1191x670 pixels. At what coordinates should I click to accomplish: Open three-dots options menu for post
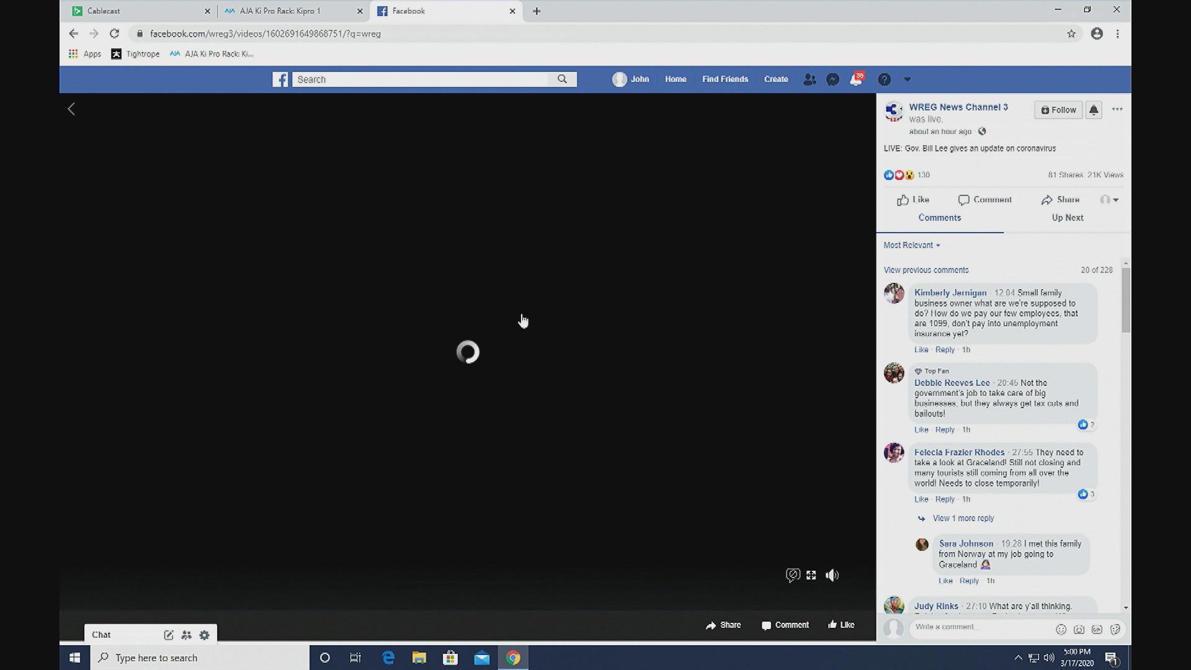[x=1117, y=109]
